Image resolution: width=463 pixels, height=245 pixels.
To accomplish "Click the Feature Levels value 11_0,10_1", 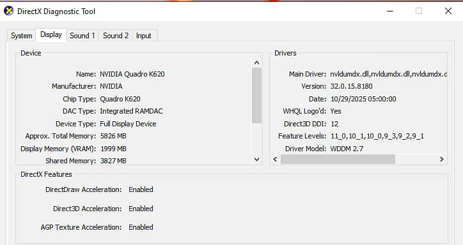I will (x=377, y=136).
